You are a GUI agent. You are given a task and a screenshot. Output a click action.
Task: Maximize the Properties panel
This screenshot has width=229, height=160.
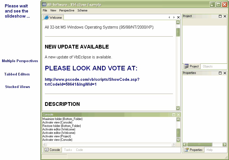220,73
